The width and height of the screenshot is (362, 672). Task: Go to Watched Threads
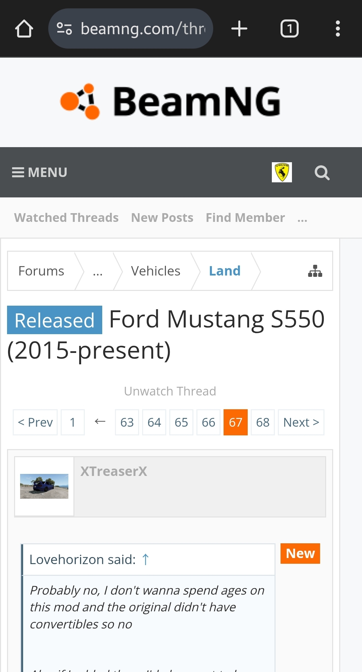(66, 218)
